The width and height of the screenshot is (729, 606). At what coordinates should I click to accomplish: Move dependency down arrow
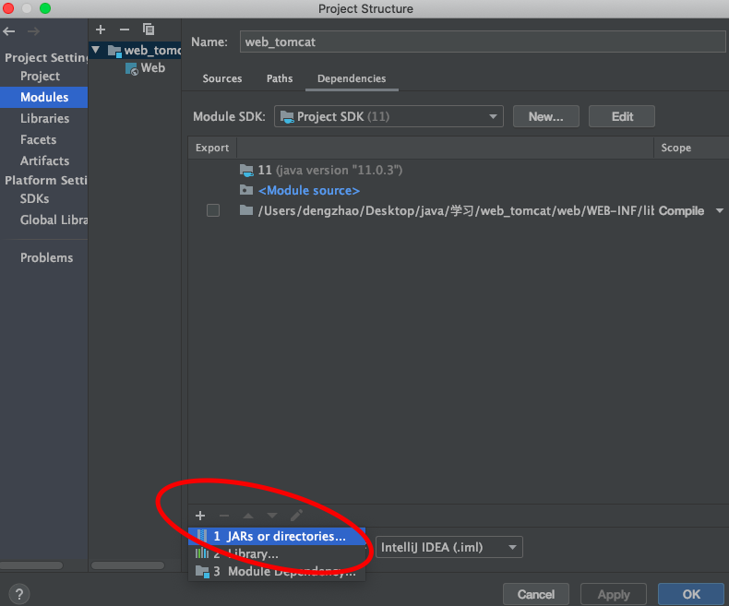272,516
